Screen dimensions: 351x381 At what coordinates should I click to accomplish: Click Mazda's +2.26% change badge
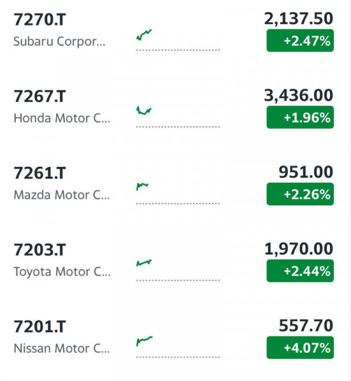point(300,194)
